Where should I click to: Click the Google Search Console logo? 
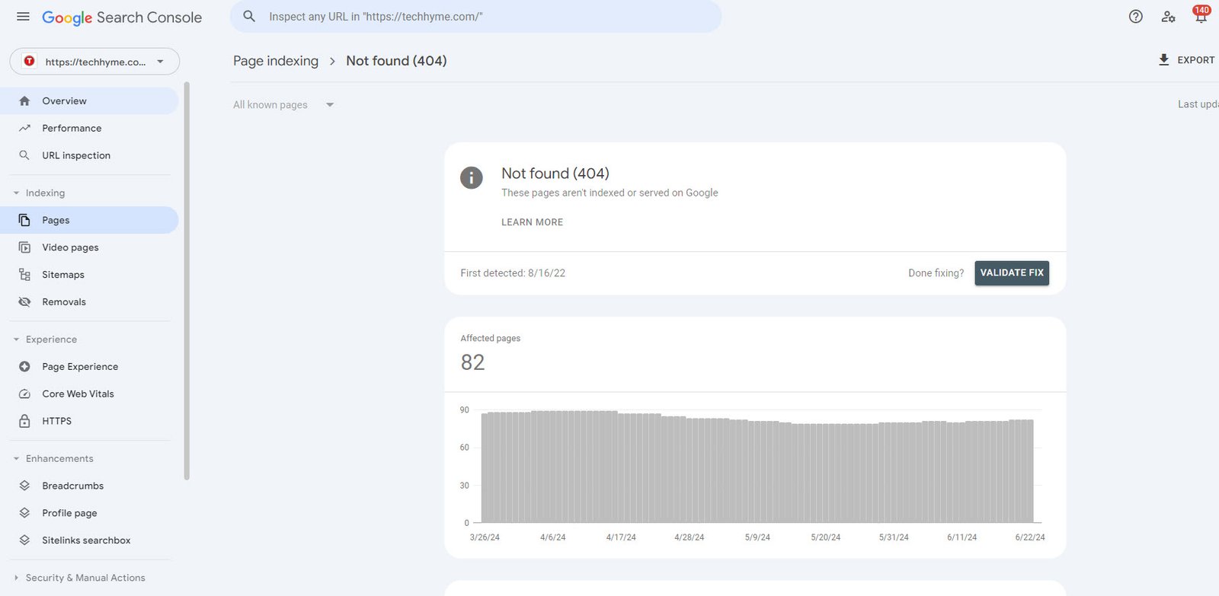122,18
